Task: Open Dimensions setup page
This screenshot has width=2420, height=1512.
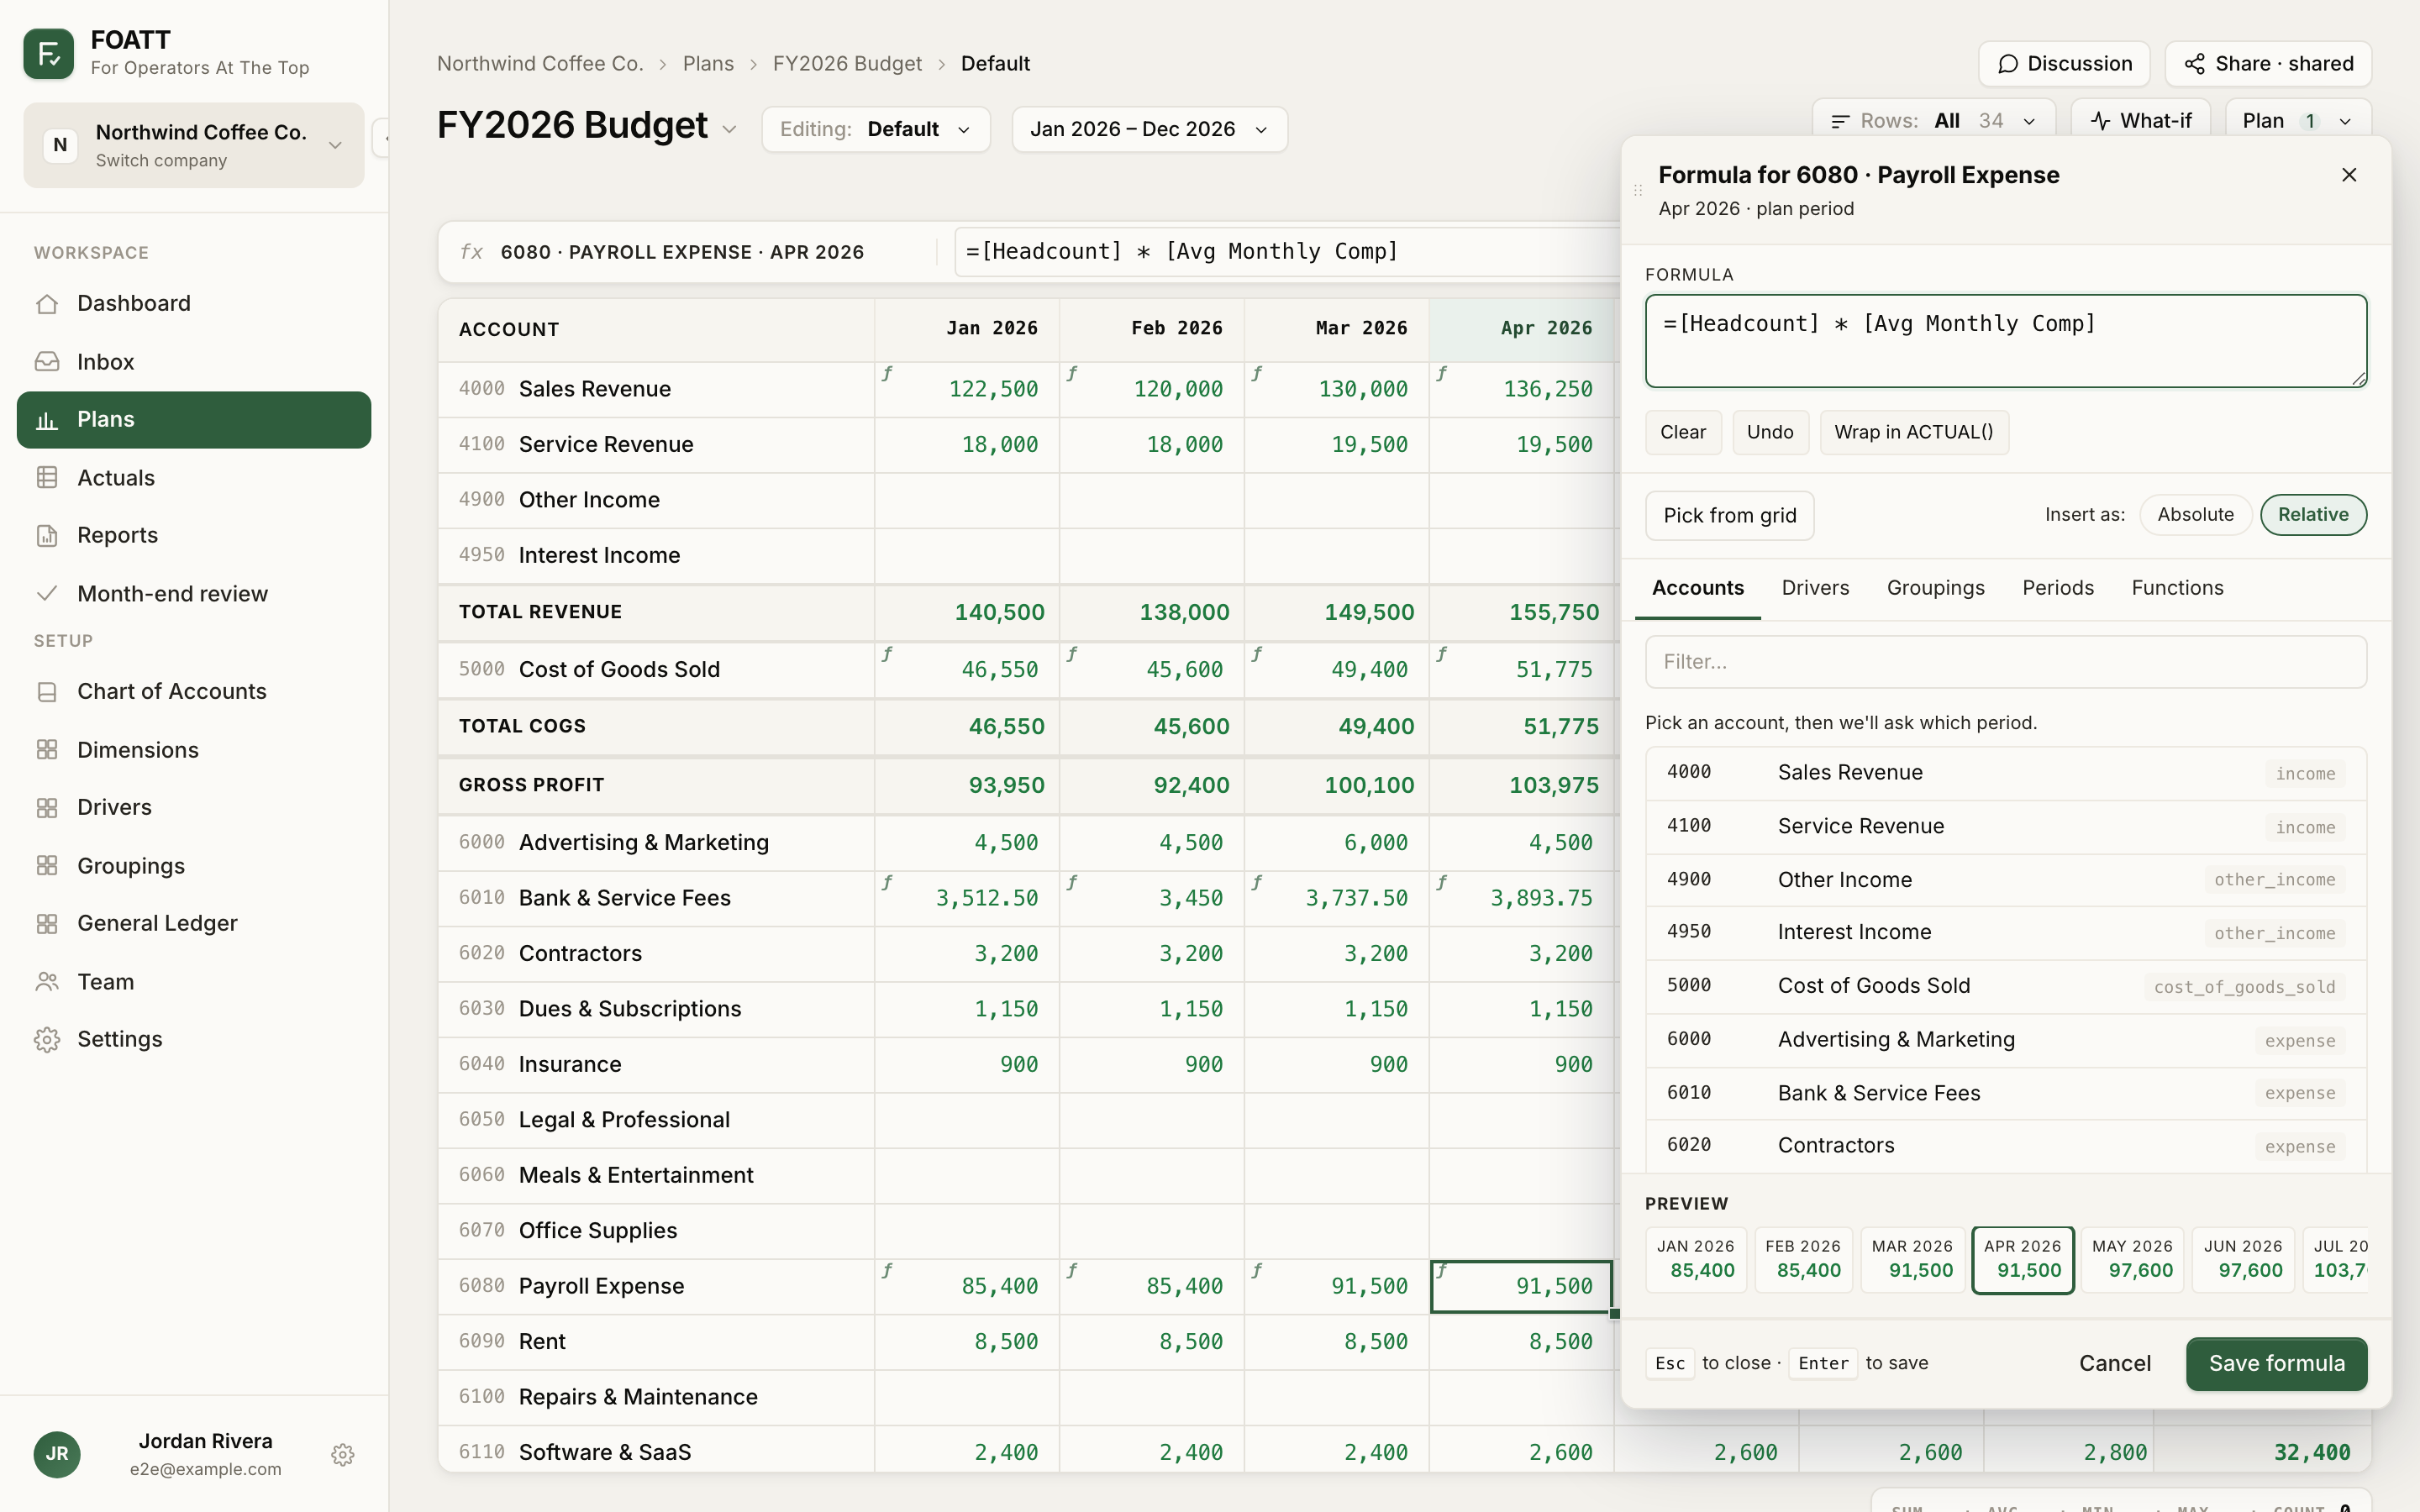Action: coord(194,750)
